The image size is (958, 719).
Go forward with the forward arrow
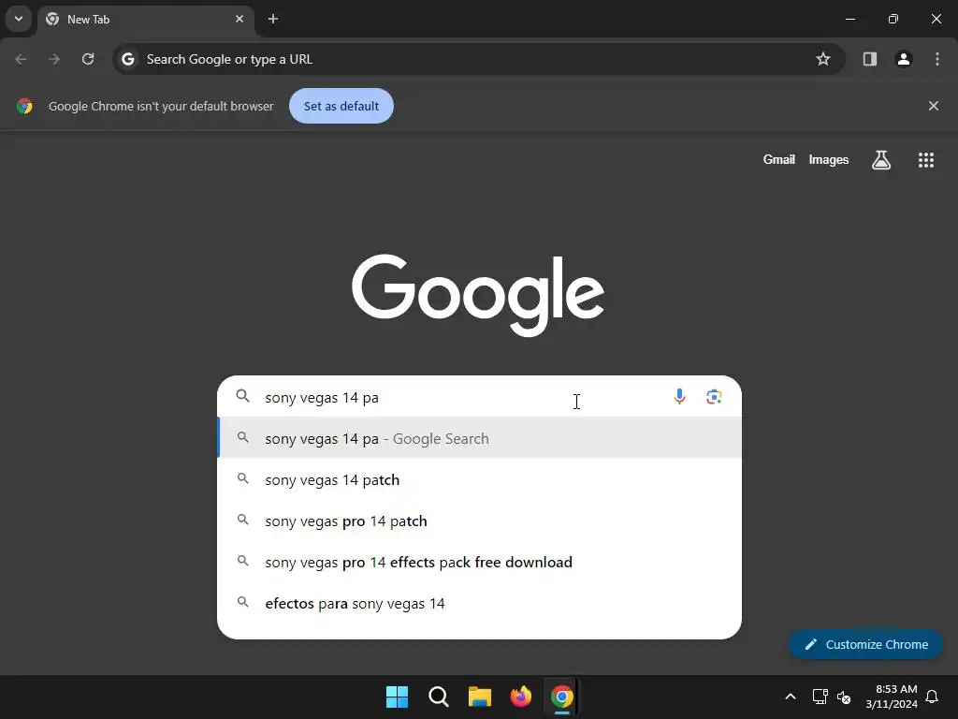(54, 59)
